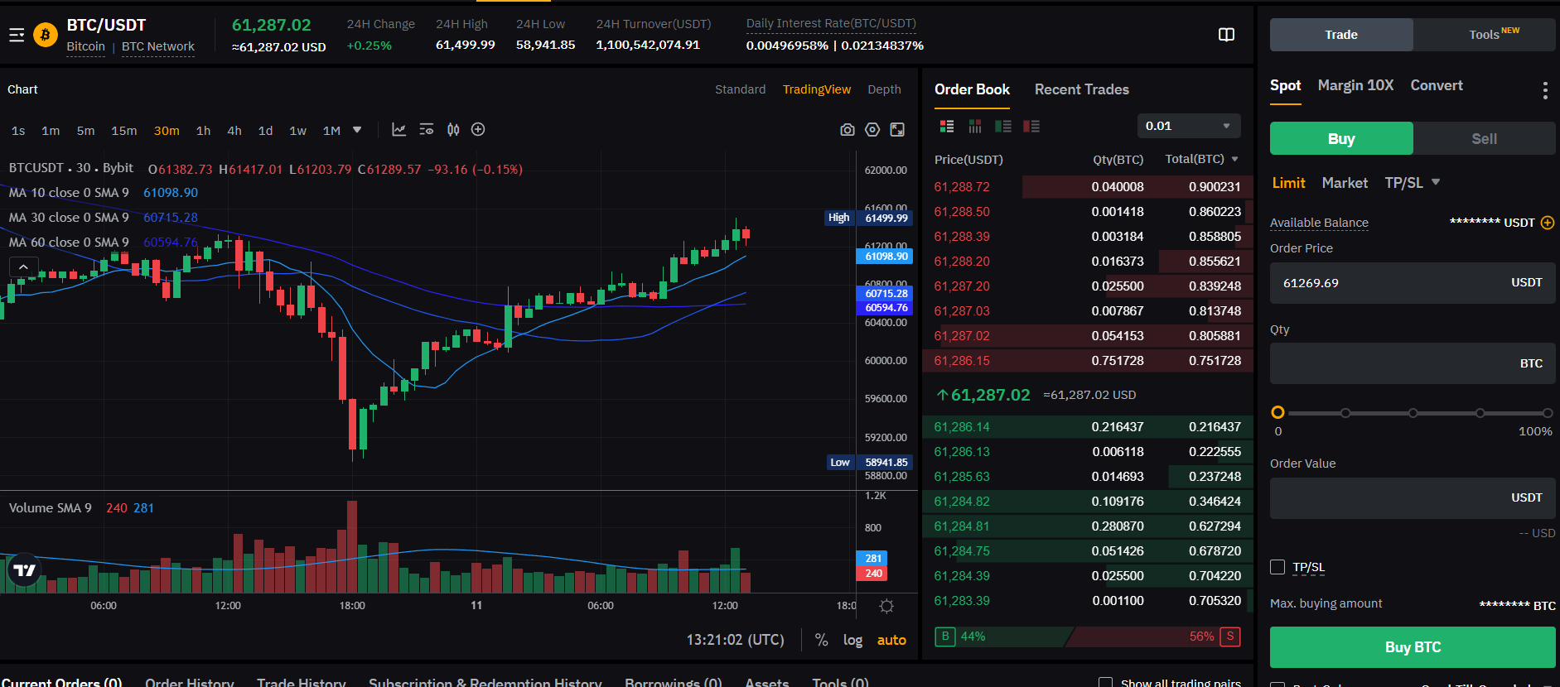Toggle percent scale on chart
This screenshot has width=1560, height=687.
[x=821, y=640]
